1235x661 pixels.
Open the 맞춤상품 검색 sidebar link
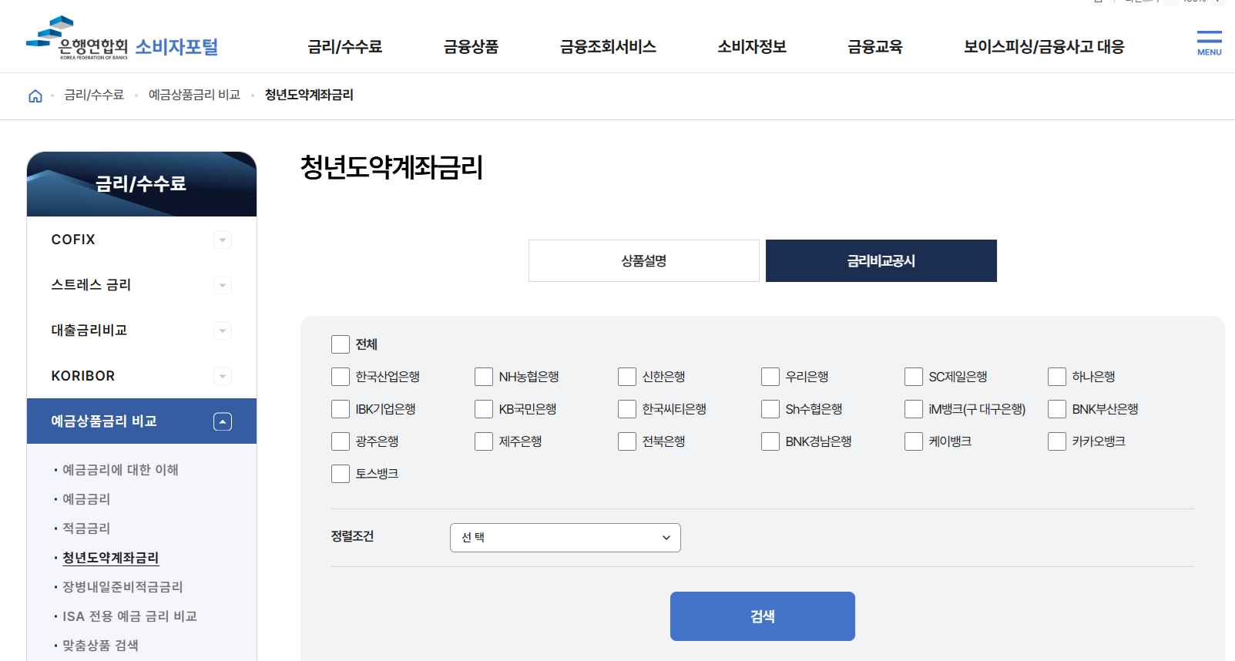100,646
